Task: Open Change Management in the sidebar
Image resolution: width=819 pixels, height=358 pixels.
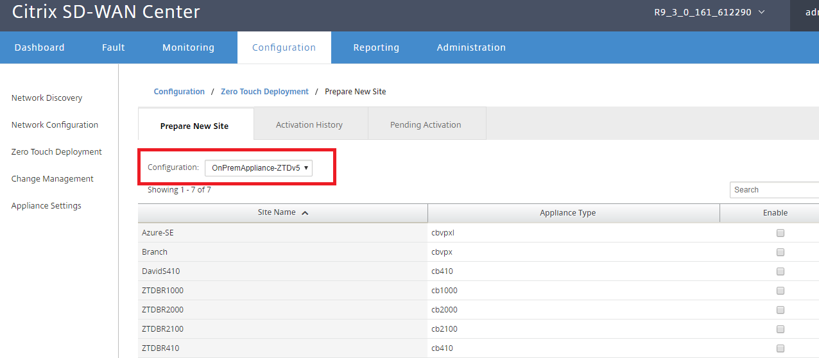Action: click(53, 179)
